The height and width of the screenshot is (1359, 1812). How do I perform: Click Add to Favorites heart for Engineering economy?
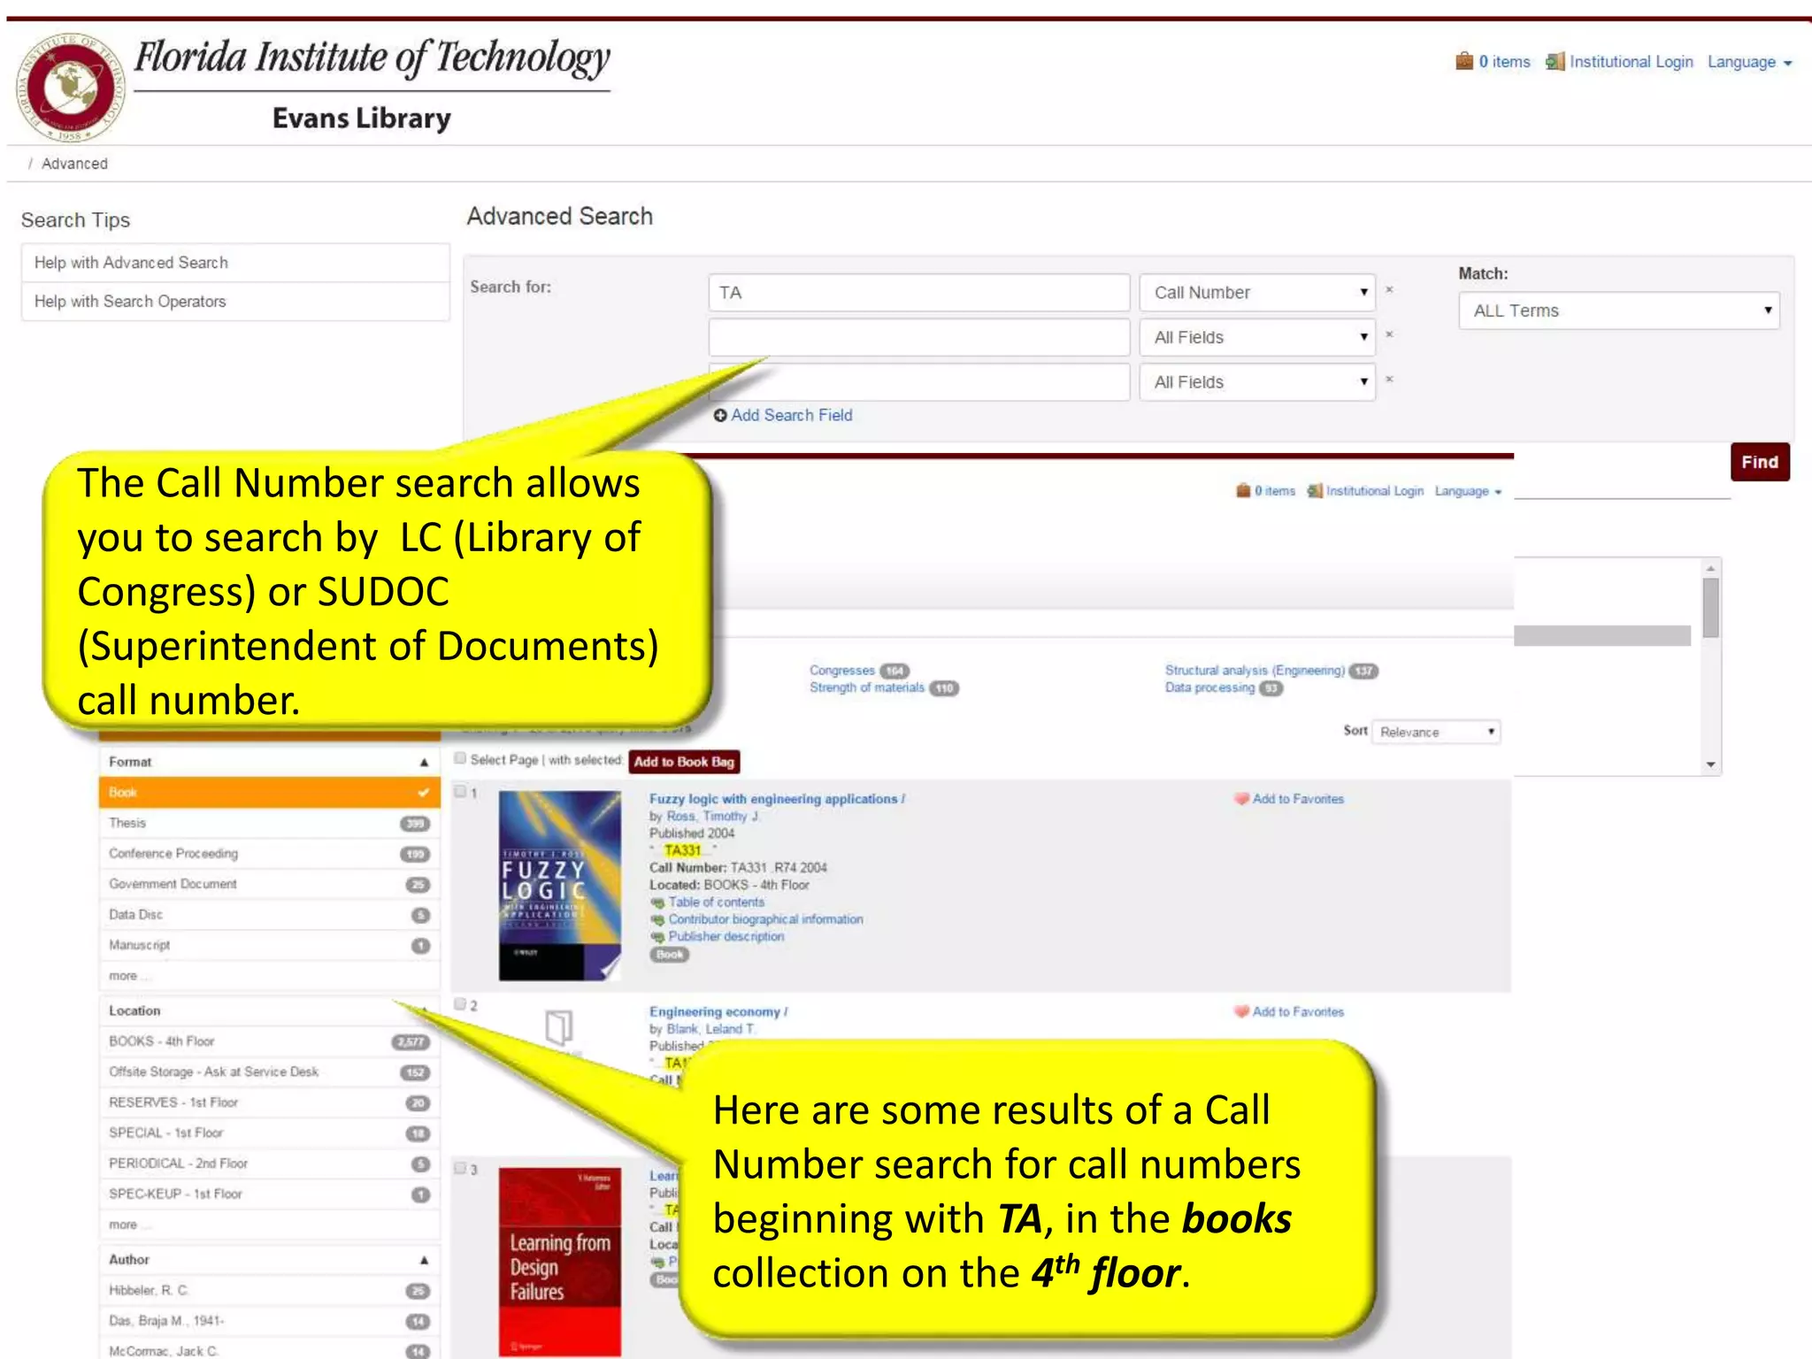point(1241,1011)
